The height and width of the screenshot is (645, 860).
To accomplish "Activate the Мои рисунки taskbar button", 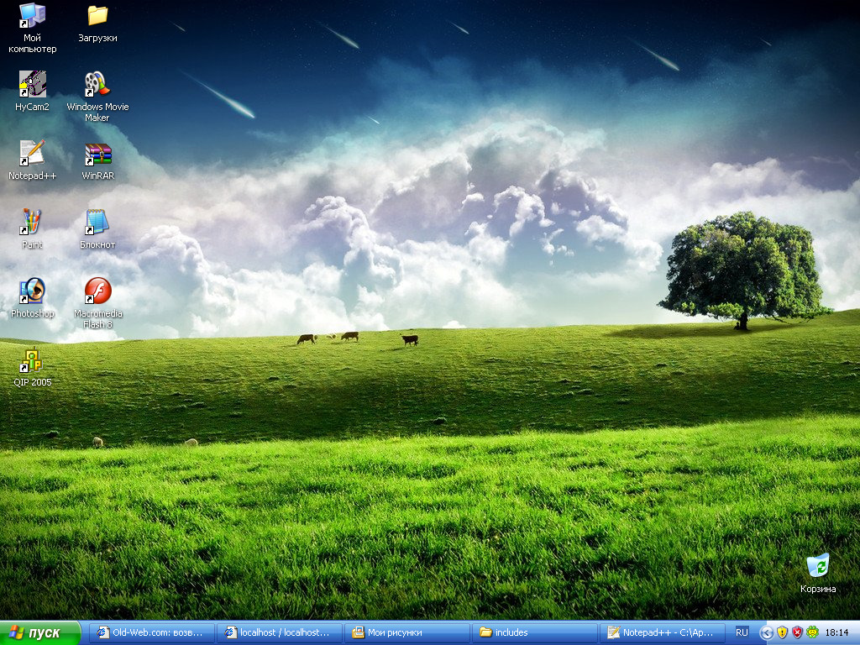I will (x=407, y=632).
